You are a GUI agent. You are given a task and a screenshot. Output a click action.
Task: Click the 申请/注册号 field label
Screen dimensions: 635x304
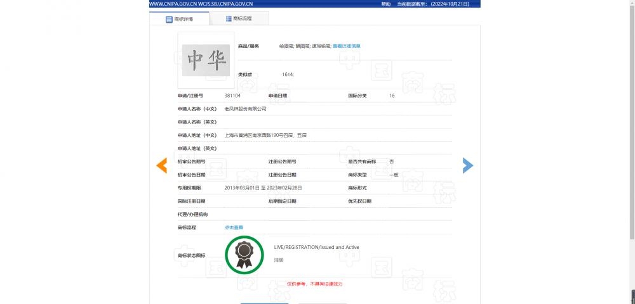click(190, 96)
